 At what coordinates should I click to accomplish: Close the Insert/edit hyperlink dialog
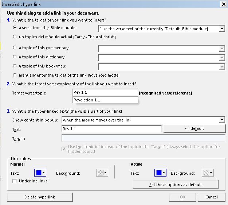[x=224, y=4]
